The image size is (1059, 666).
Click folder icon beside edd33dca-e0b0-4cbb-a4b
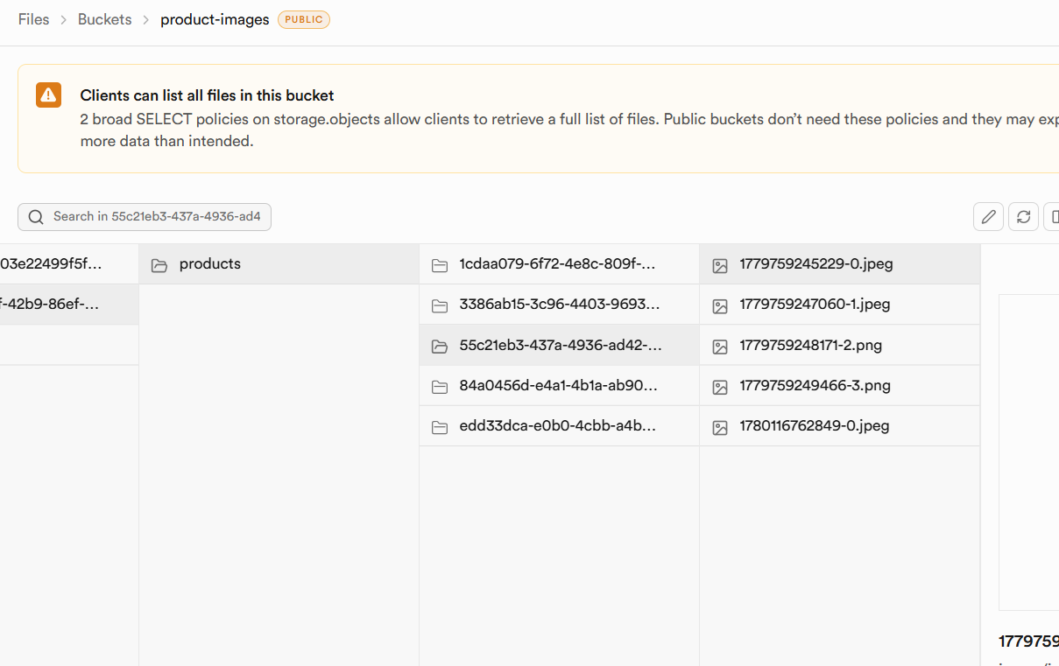[x=440, y=426]
